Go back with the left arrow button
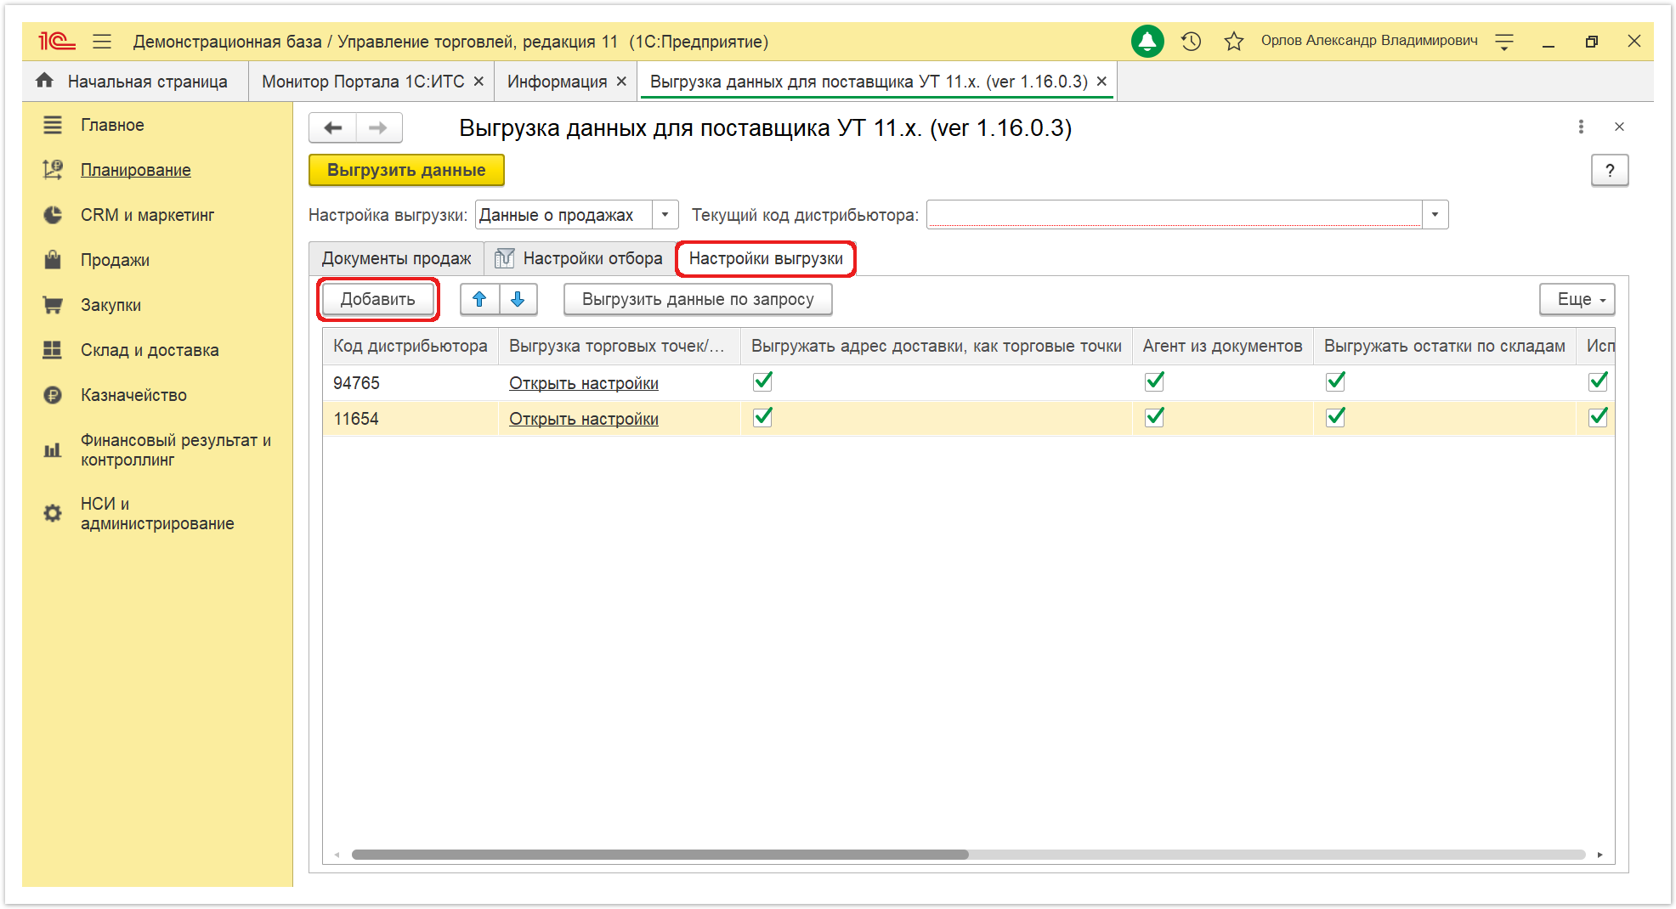1676x909 pixels. (x=333, y=127)
